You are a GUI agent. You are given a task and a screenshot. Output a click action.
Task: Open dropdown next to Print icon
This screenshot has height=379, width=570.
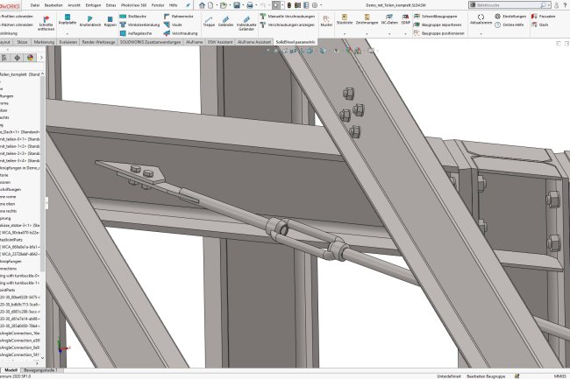(x=256, y=5)
